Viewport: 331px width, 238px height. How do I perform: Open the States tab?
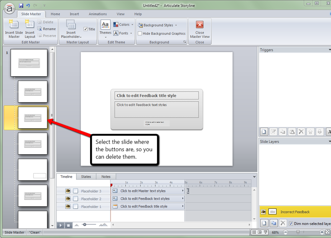(x=86, y=177)
